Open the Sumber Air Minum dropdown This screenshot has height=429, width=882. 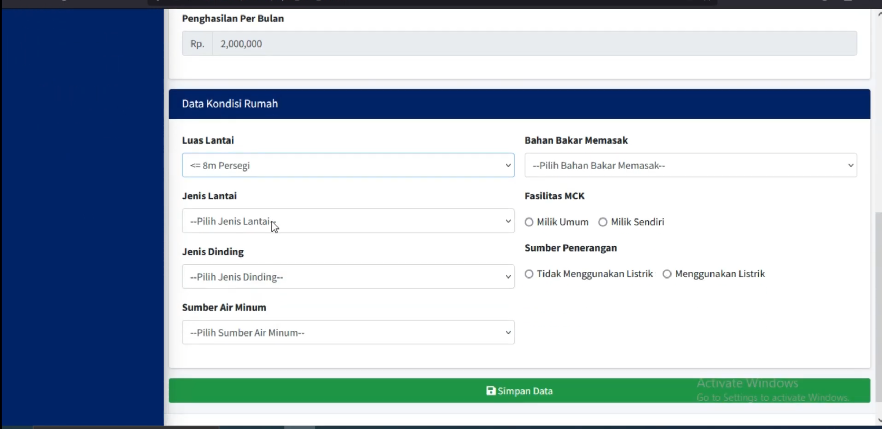[x=348, y=332]
